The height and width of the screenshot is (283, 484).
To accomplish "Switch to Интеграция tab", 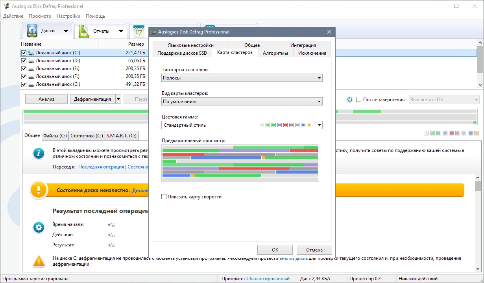I will [x=303, y=45].
